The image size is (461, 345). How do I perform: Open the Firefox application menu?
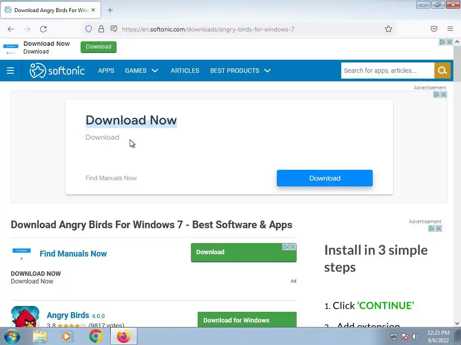coord(450,29)
